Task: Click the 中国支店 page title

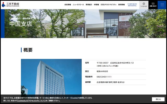Action: coord(21,24)
